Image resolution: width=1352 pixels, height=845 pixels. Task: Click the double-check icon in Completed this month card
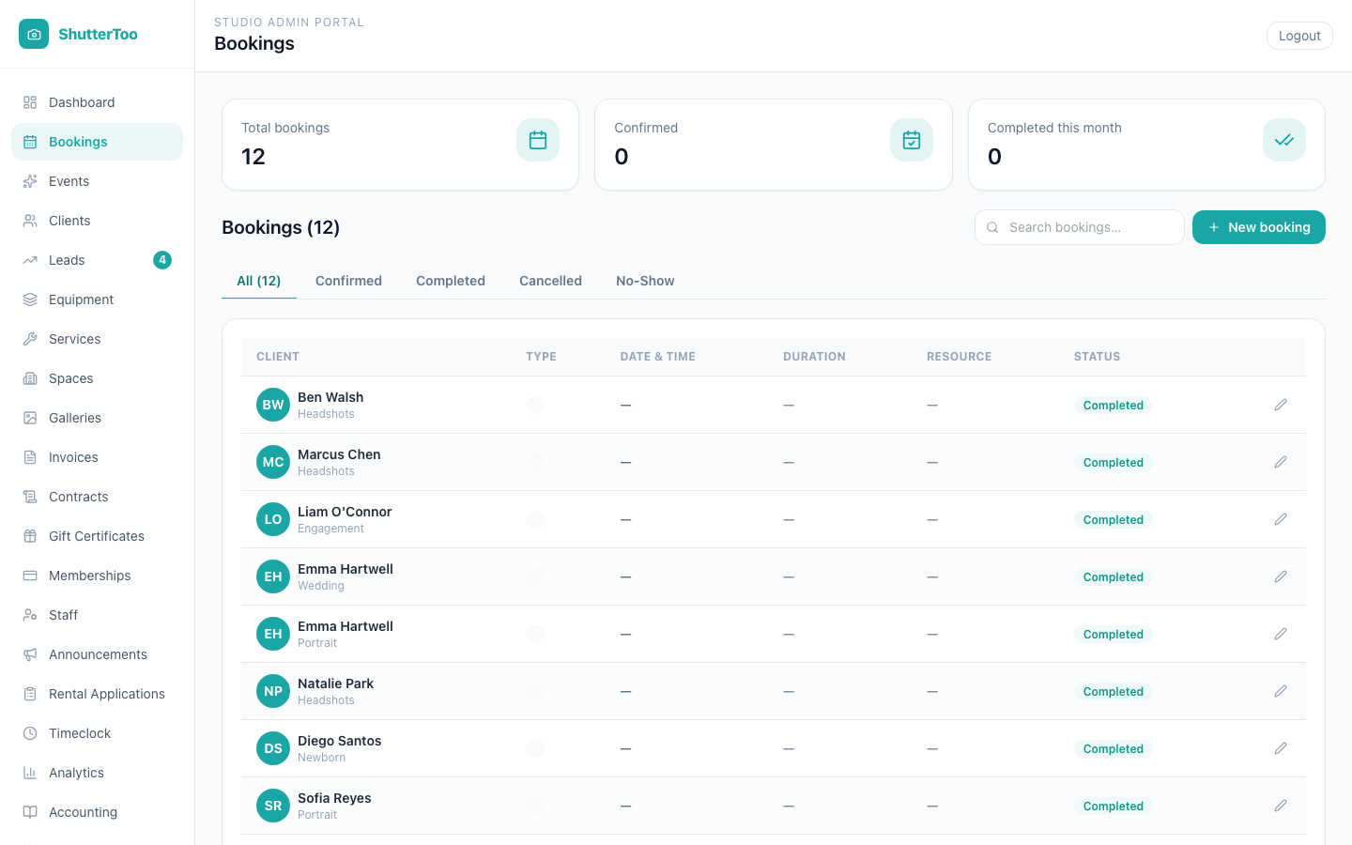(1284, 140)
